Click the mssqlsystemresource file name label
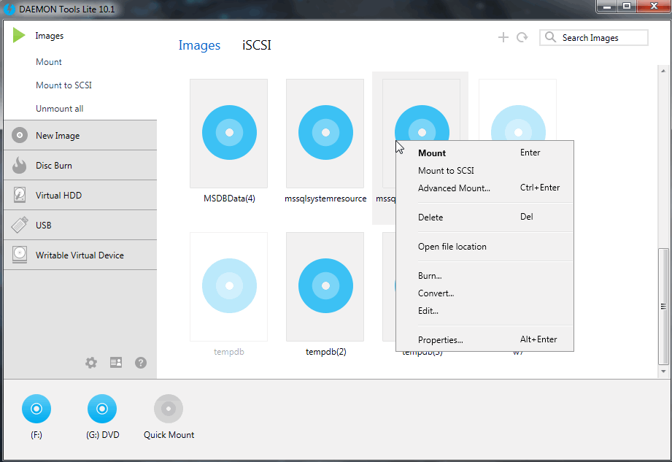Viewport: 672px width, 462px height. point(325,199)
